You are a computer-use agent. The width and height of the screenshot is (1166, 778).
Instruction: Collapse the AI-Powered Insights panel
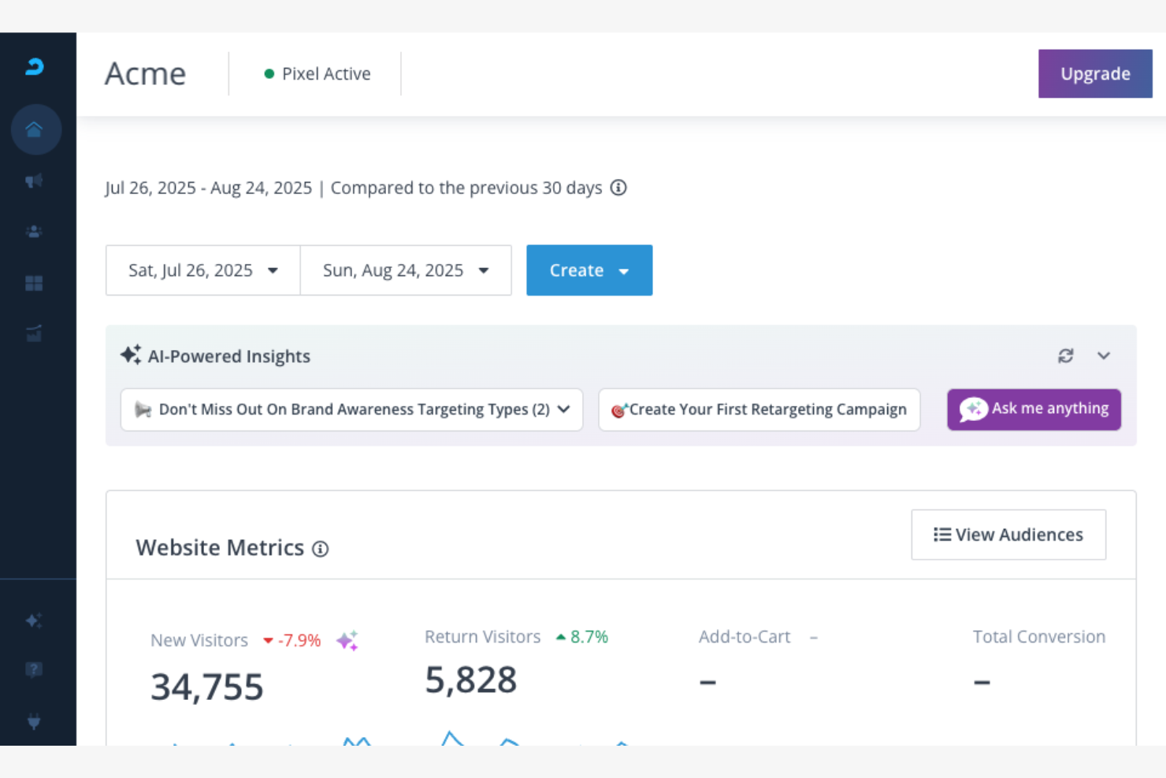[x=1104, y=355]
